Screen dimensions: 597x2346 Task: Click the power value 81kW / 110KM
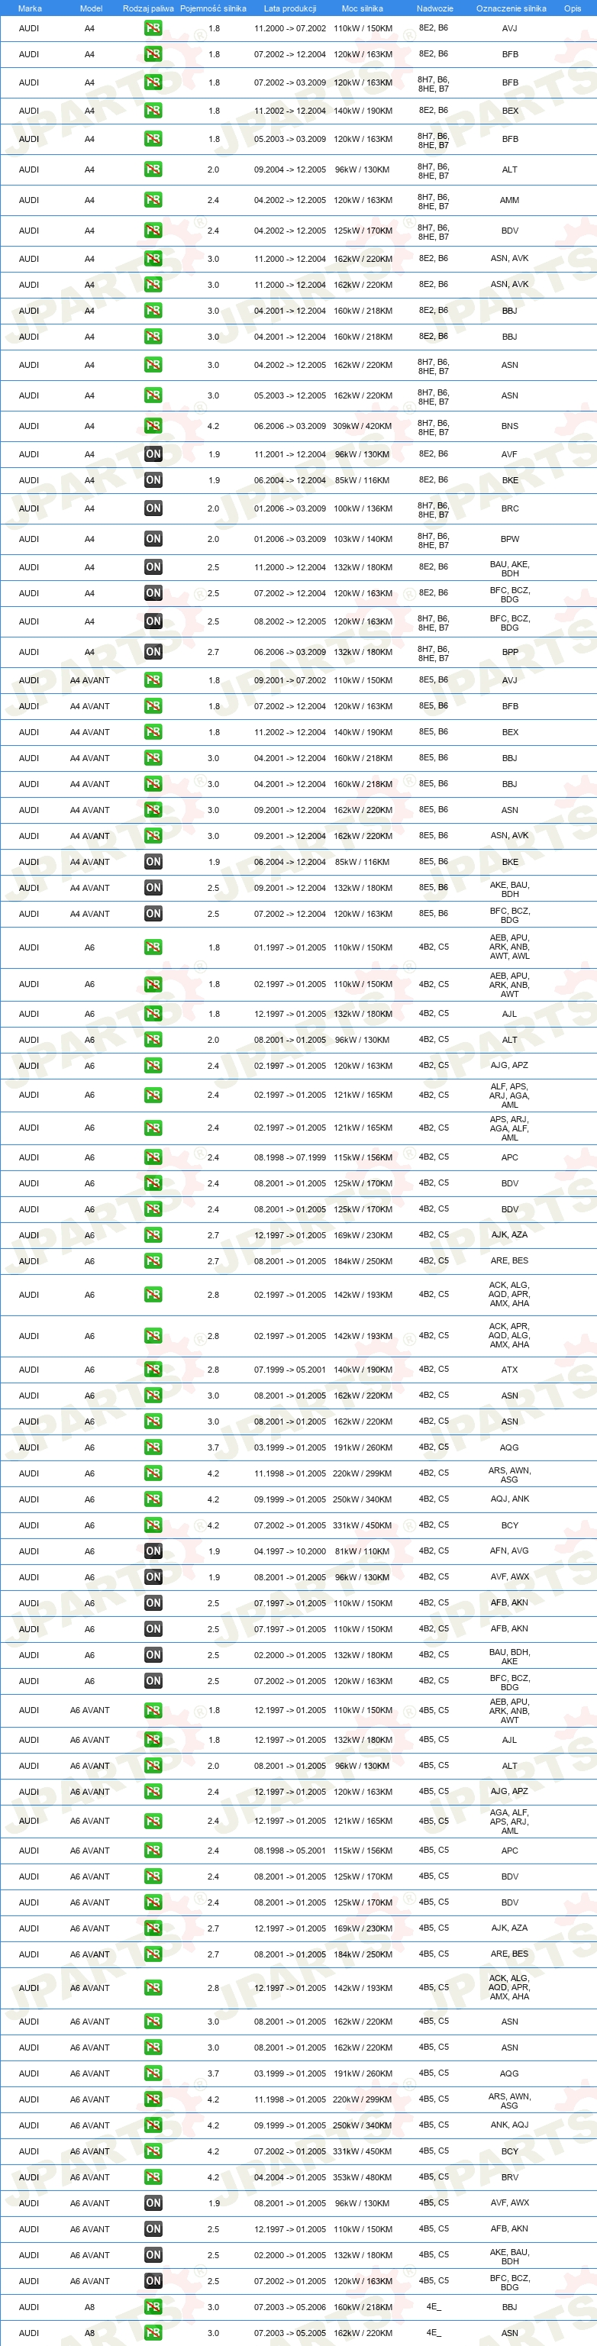(362, 1551)
